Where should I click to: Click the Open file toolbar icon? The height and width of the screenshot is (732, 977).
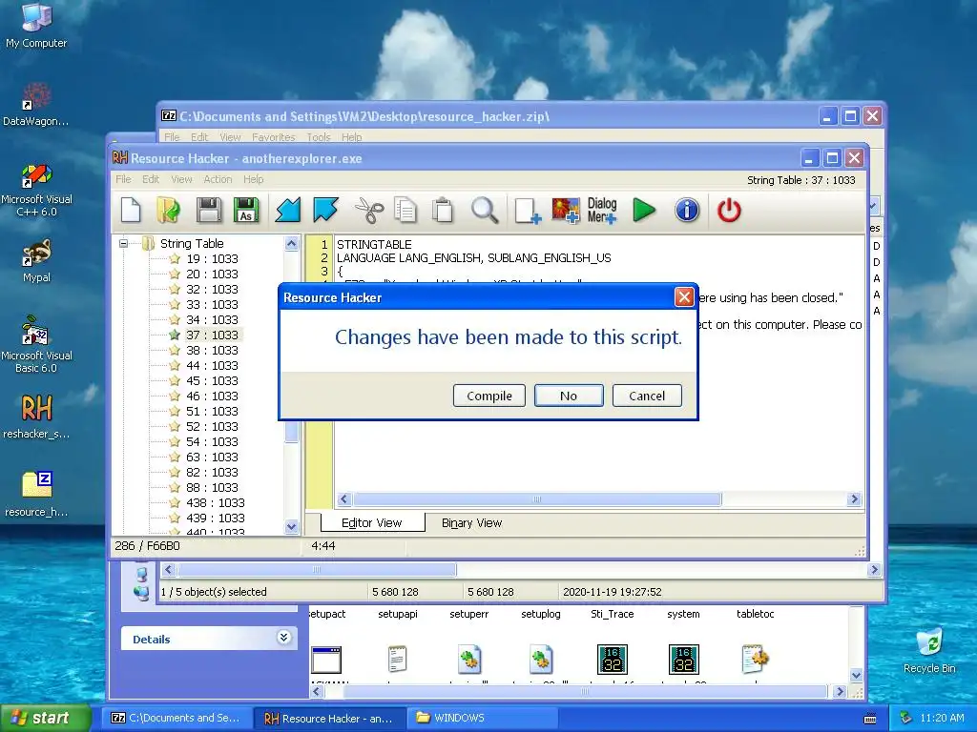click(x=168, y=210)
